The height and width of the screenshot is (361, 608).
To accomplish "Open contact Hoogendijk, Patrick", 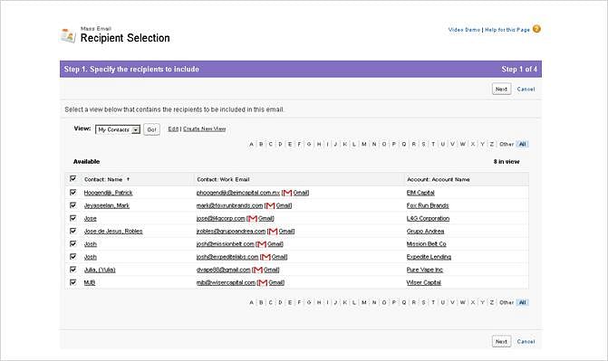I will [108, 193].
